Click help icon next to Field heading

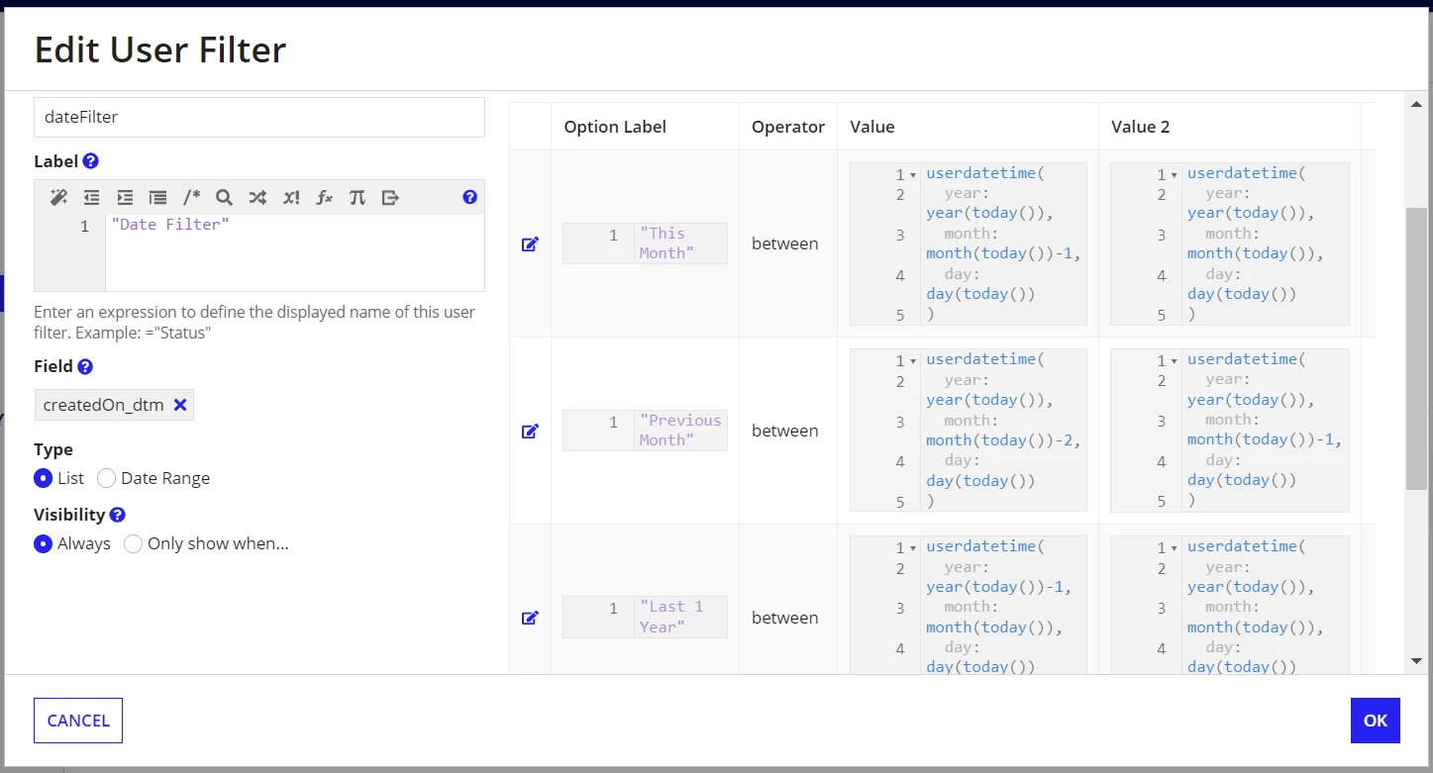pos(85,366)
